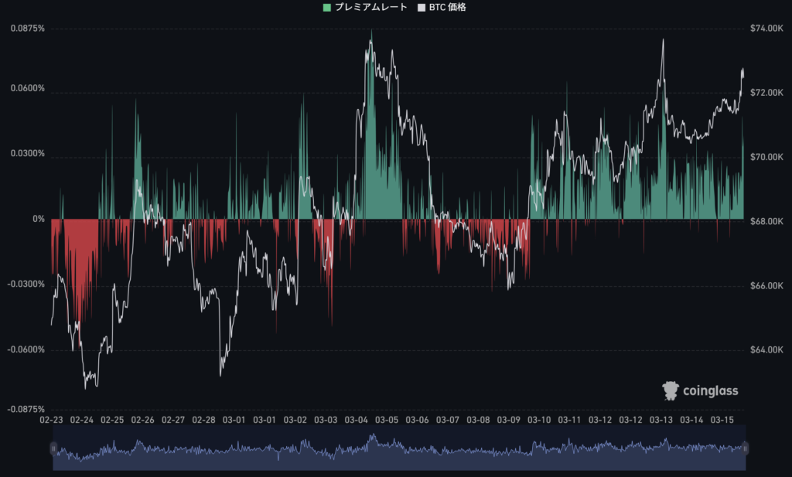Click the 02-23 date label

click(x=51, y=420)
